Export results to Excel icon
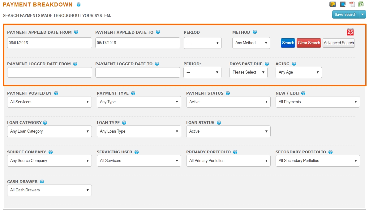This screenshot has height=213, width=369. point(361,4)
